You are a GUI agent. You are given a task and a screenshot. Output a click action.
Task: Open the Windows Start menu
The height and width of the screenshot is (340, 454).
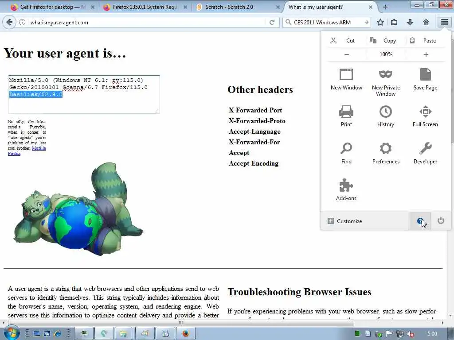11,333
